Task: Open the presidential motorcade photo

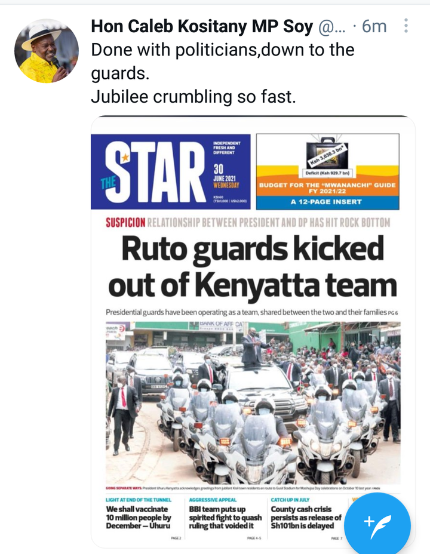Action: coord(253,403)
